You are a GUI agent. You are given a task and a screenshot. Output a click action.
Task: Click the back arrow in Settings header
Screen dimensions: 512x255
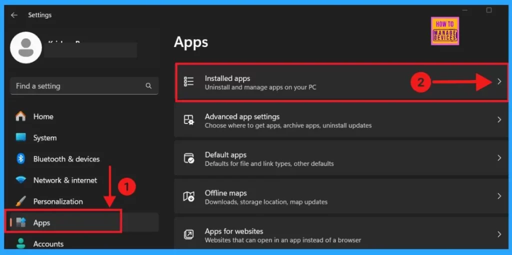(14, 15)
